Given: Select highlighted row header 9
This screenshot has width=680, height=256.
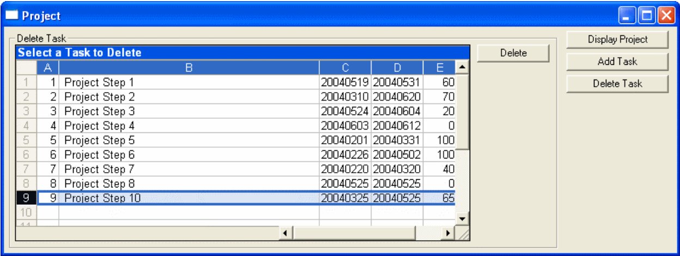Looking at the screenshot, I should 26,198.
